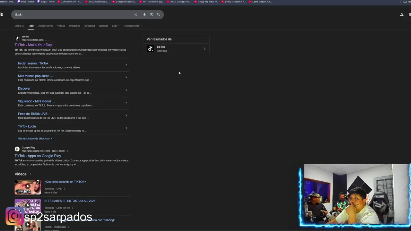Expand the Más dropdown in search filters
The height and width of the screenshot is (231, 411).
point(116,26)
